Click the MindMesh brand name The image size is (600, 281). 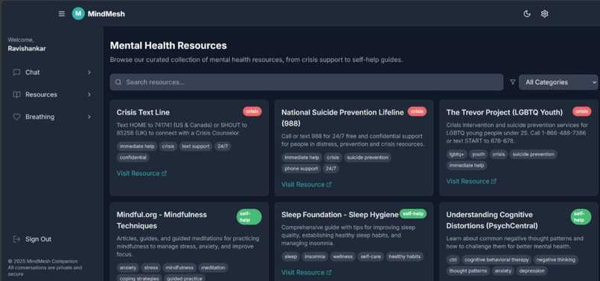click(106, 14)
